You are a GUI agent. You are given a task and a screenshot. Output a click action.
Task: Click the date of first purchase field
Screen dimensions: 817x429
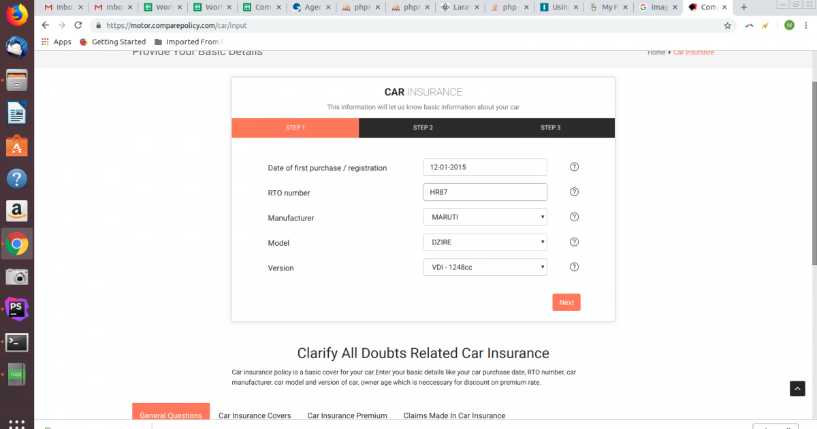coord(485,167)
